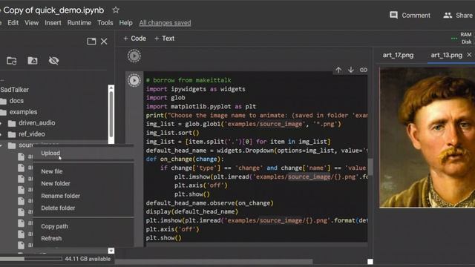Click the disk usage bar showing 44.11 GB available
The height and width of the screenshot is (267, 475).
click(x=31, y=259)
